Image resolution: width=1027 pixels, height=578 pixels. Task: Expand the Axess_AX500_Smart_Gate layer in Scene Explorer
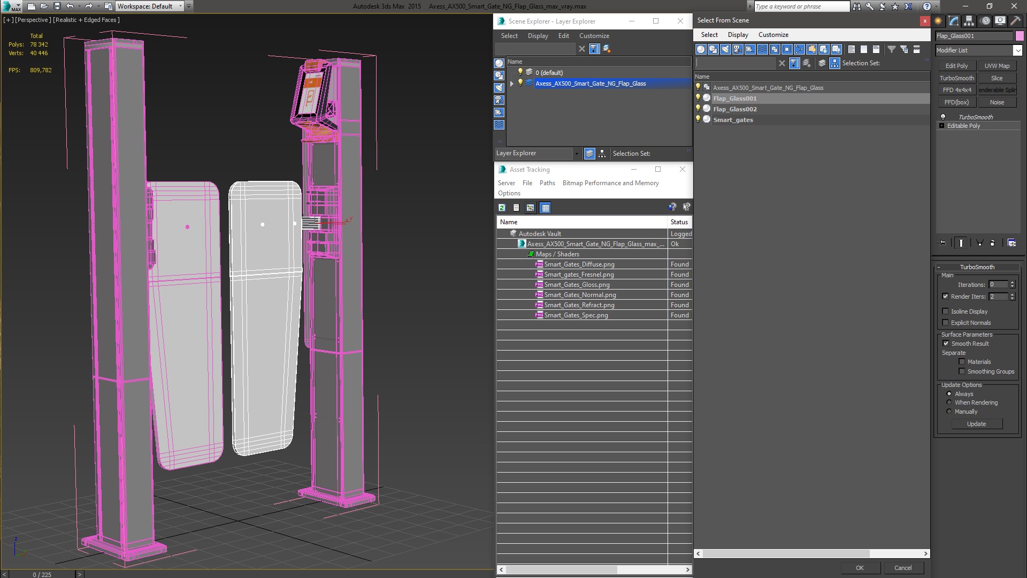pyautogui.click(x=512, y=83)
